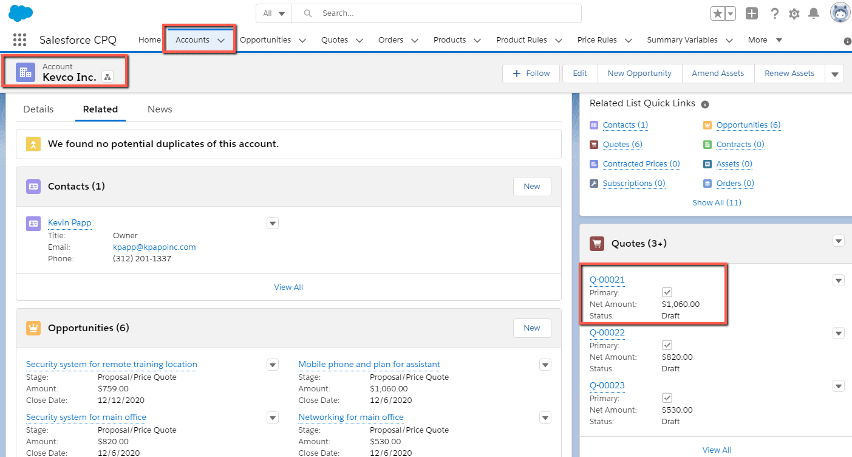This screenshot has height=457, width=852.
Task: Toggle the Primary checkbox for Q-00021
Action: (x=667, y=292)
